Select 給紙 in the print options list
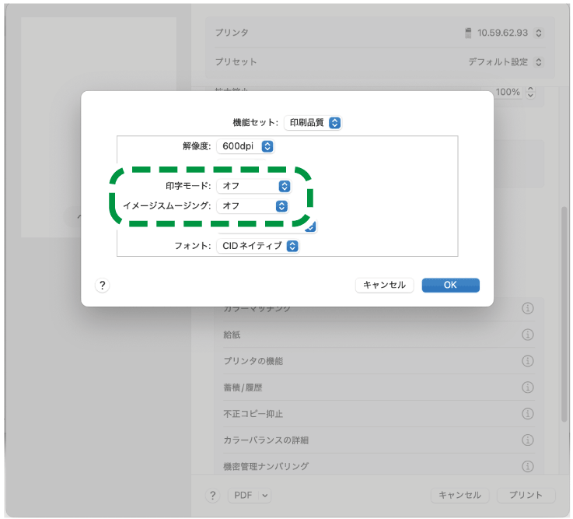 (x=379, y=335)
